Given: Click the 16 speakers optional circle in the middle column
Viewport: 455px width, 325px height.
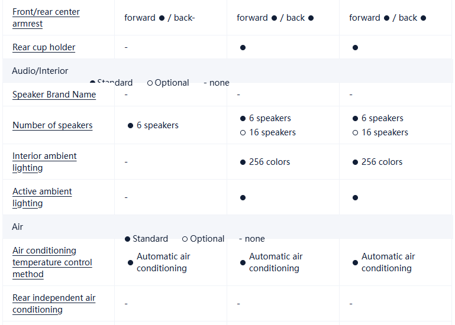Looking at the screenshot, I should point(243,133).
